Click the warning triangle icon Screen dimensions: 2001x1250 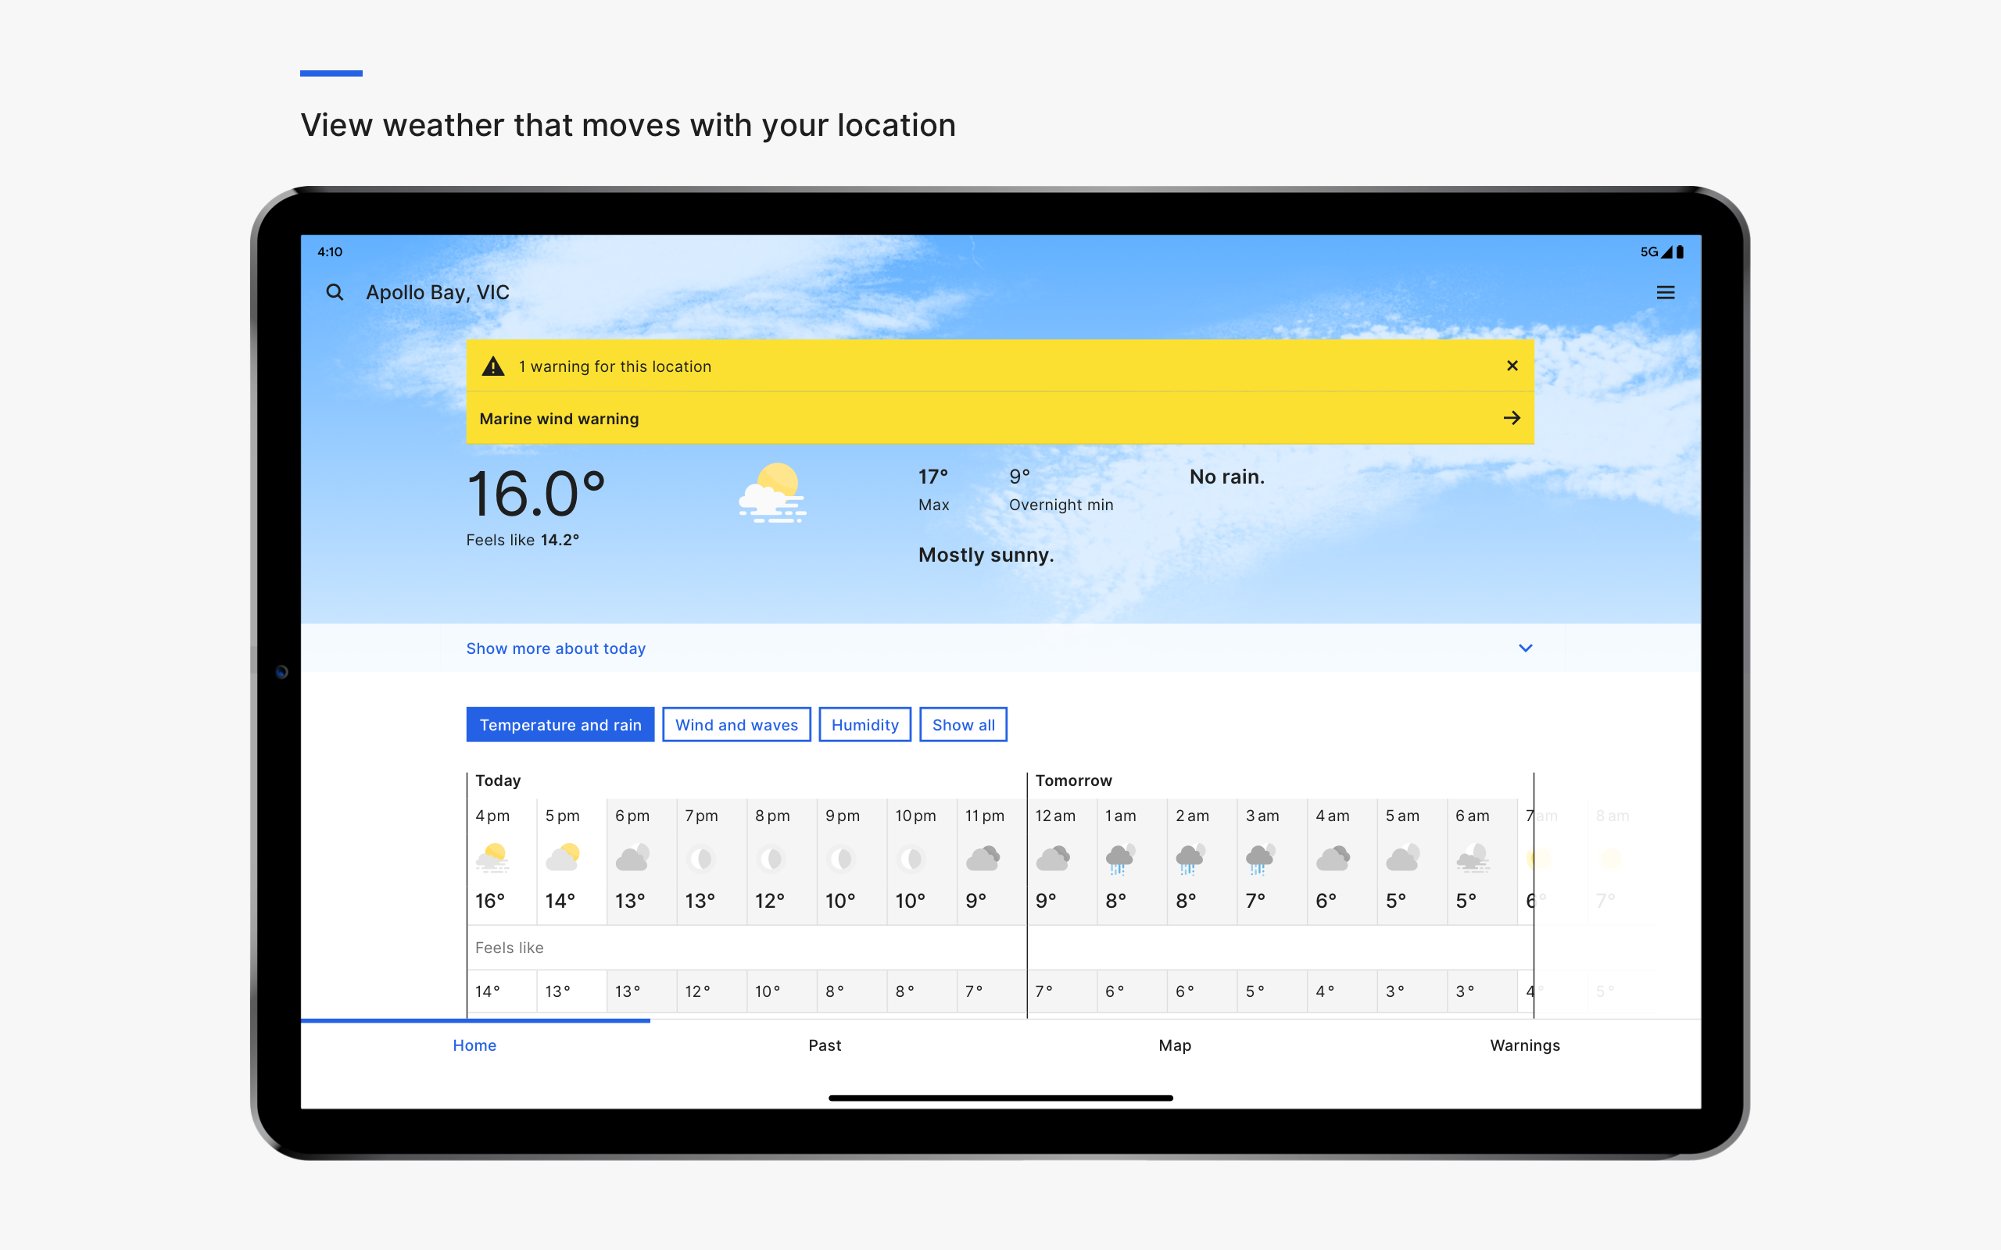(492, 366)
